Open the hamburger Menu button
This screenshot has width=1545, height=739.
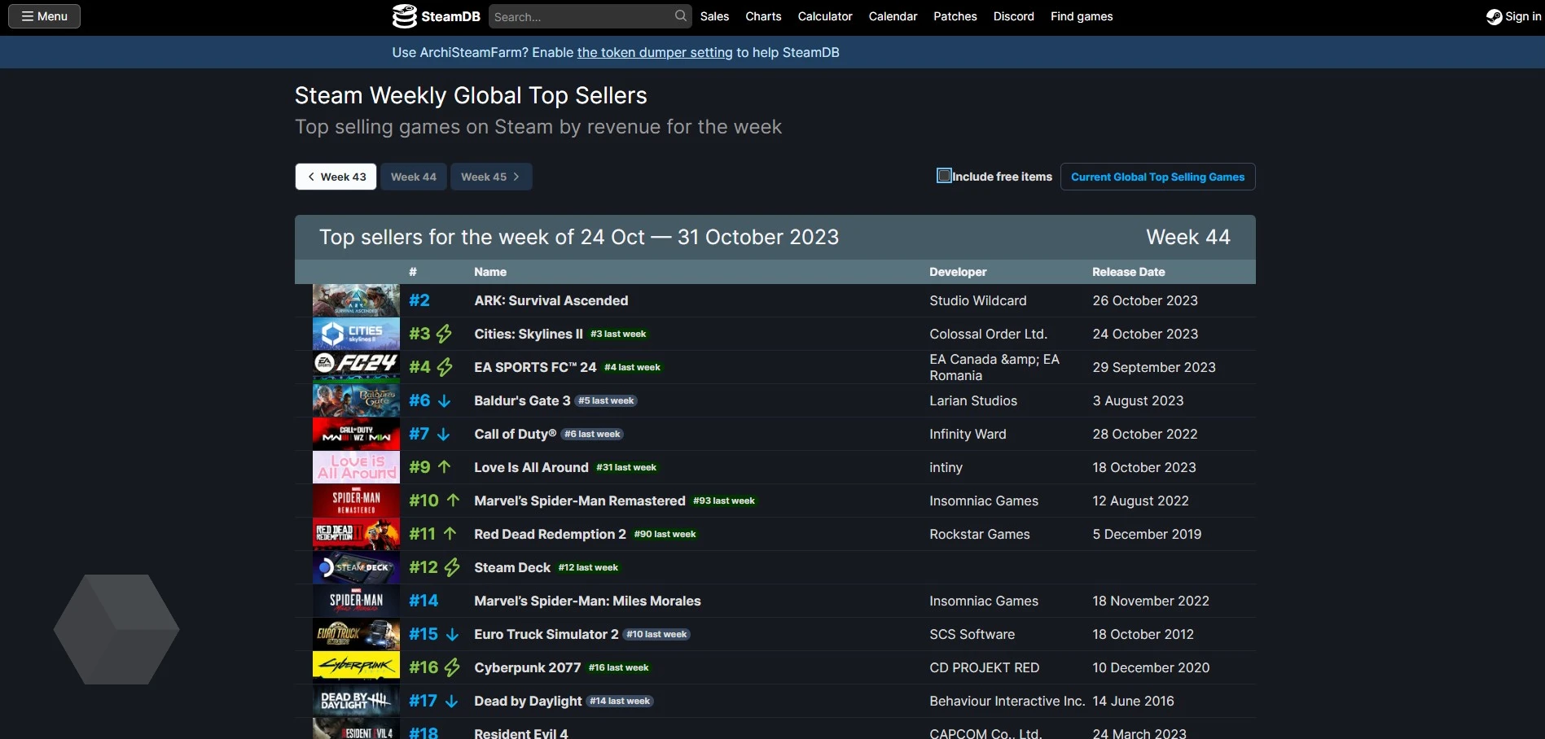[x=44, y=16]
